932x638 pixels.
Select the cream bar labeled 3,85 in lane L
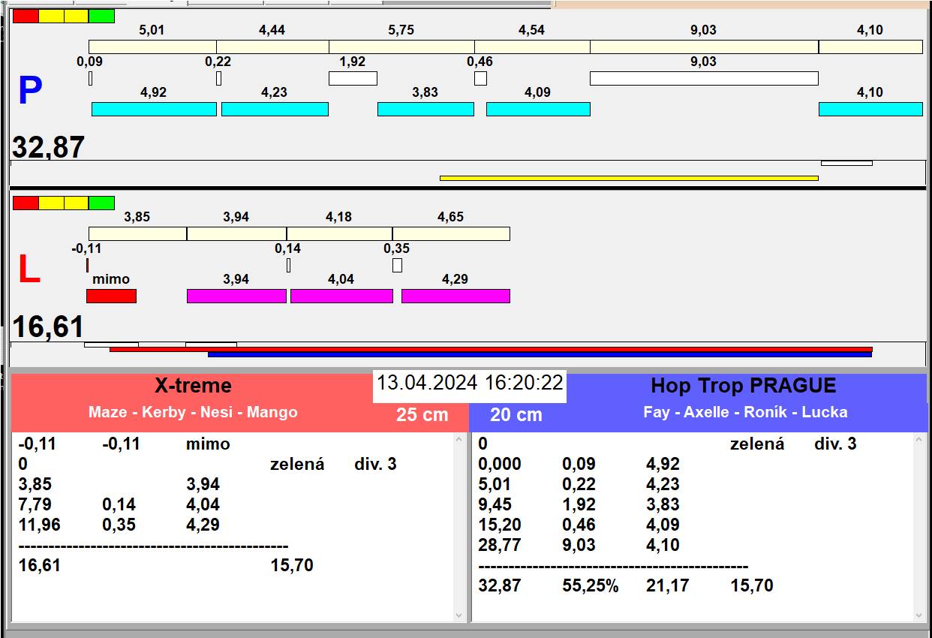(137, 233)
